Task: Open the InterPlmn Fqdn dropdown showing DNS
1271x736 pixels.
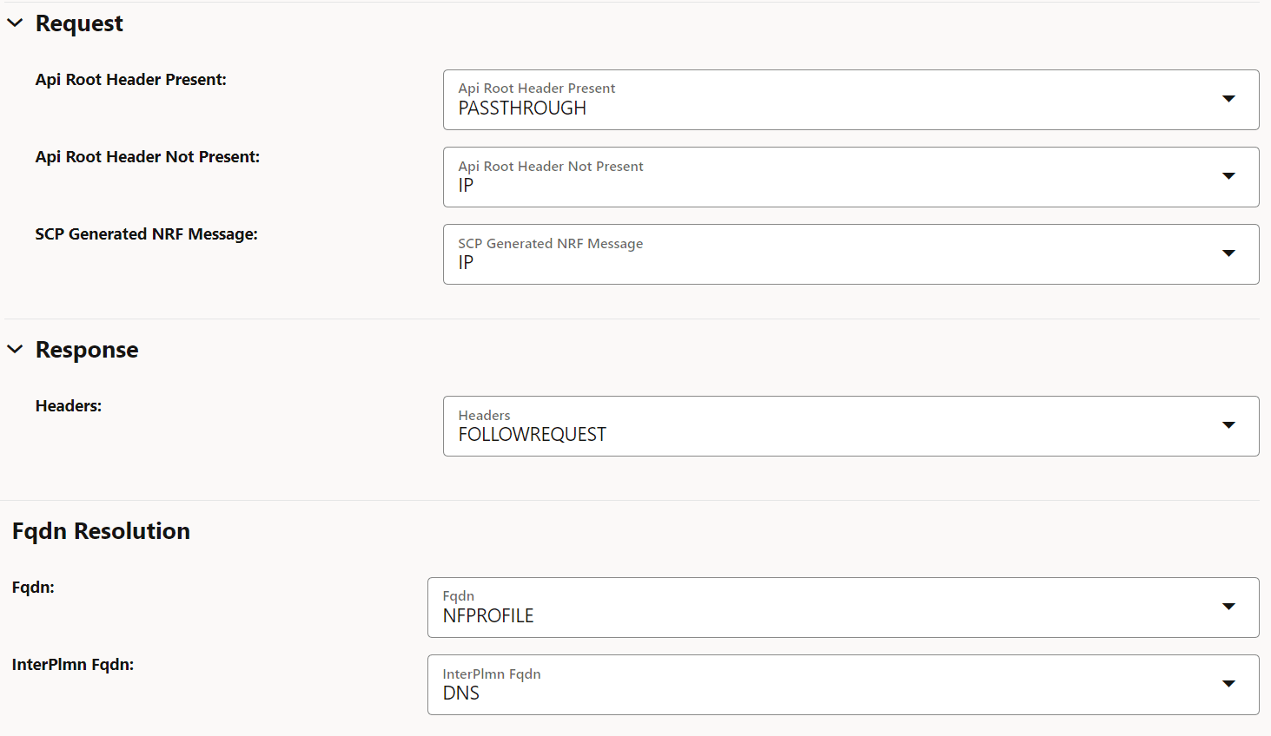Action: pyautogui.click(x=843, y=684)
